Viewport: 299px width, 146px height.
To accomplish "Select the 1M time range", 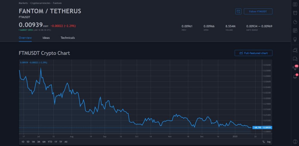I will [x=33, y=142].
